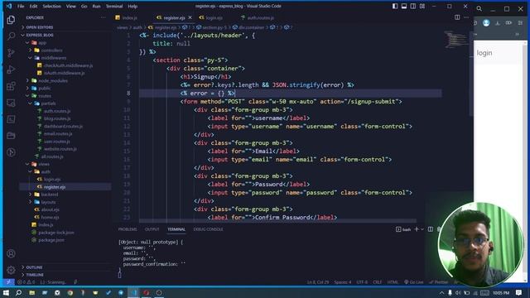Open the Explorer view in activity bar
The image size is (530, 298).
point(11,20)
